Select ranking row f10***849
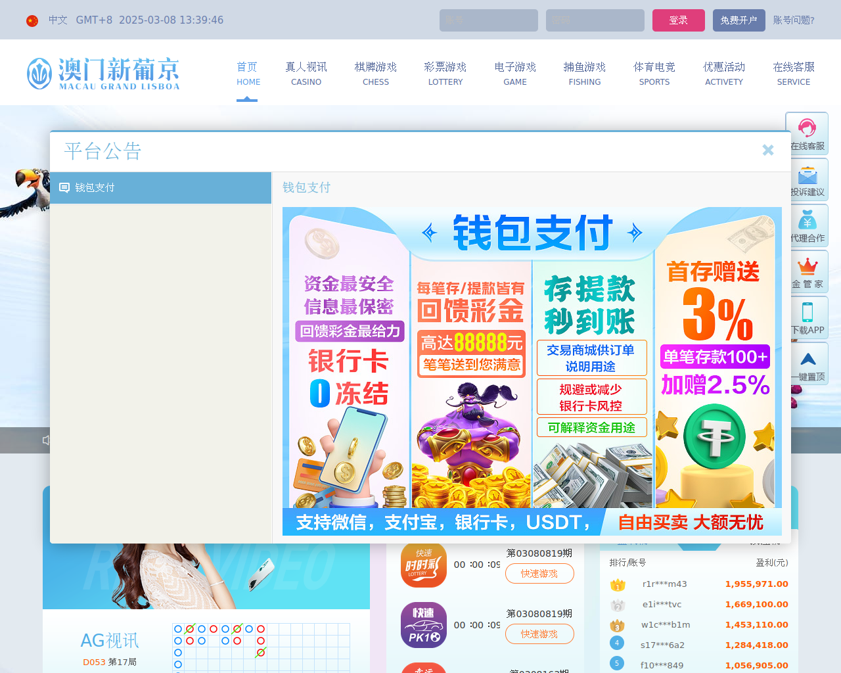Image resolution: width=841 pixels, height=673 pixels. pos(698,665)
